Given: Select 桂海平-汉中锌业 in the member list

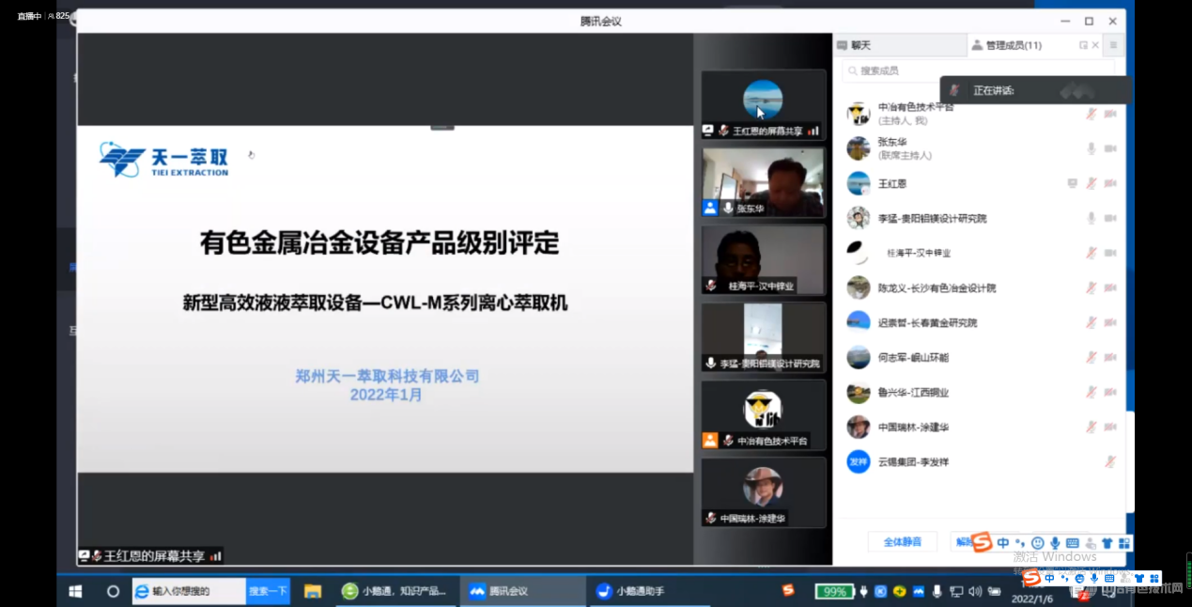Looking at the screenshot, I should pyautogui.click(x=980, y=253).
